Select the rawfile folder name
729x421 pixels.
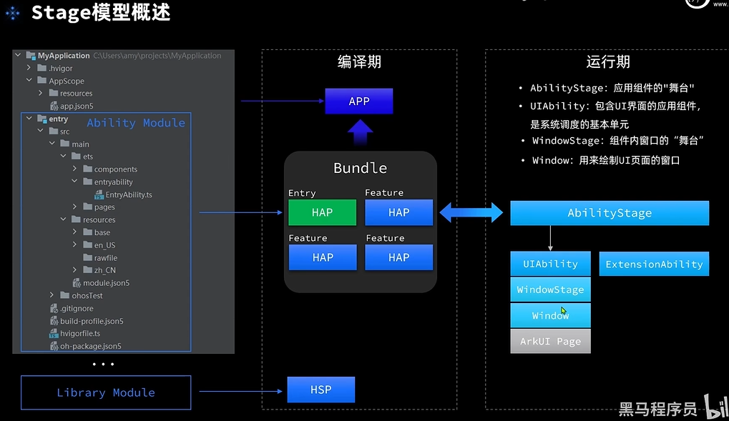(106, 257)
